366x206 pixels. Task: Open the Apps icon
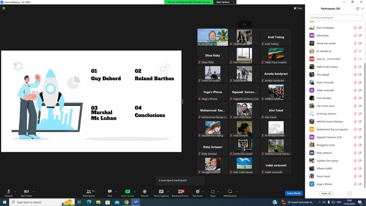213,192
